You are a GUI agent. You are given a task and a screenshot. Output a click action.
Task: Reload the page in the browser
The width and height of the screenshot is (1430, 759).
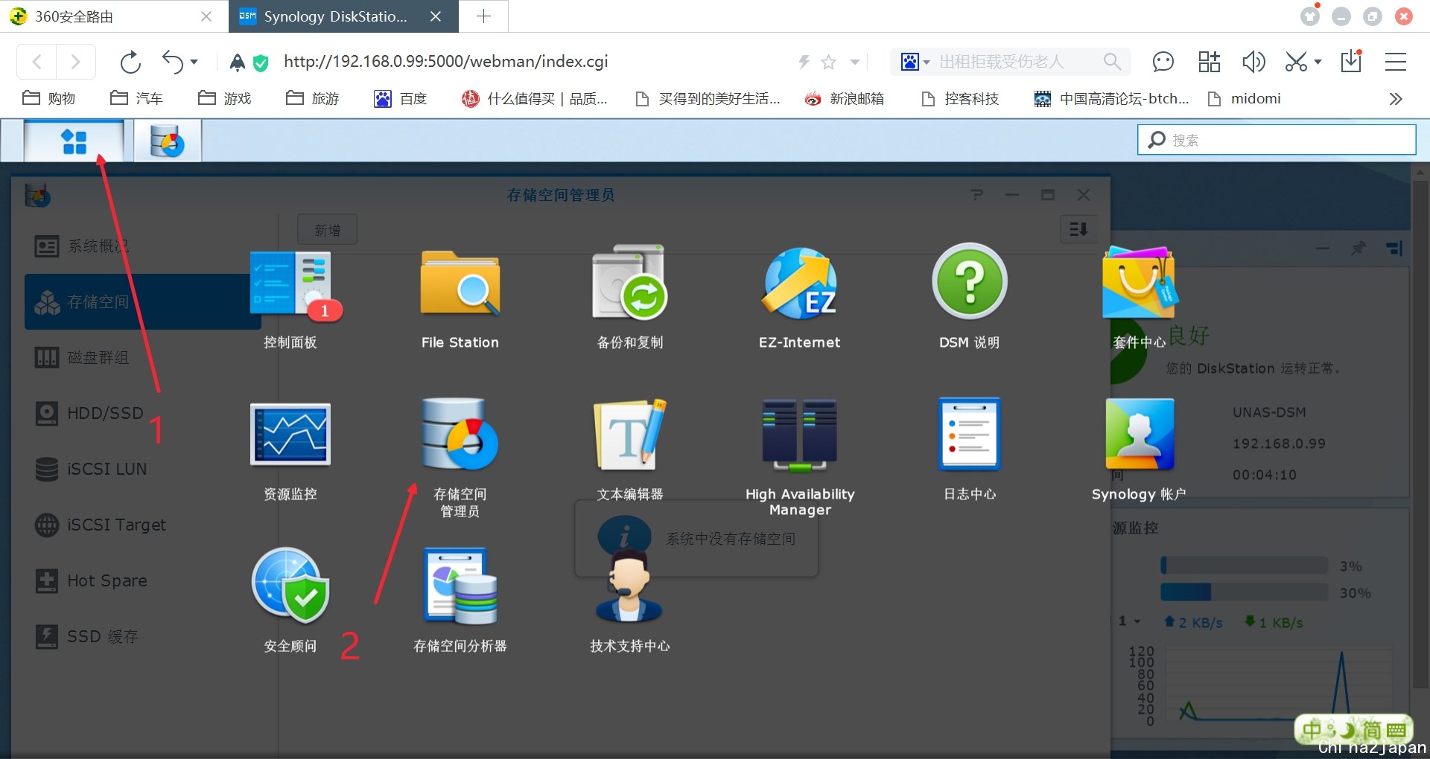coord(130,62)
